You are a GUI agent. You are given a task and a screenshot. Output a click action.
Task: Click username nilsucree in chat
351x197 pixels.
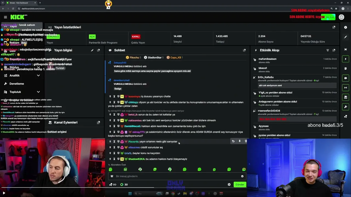tap(134, 147)
